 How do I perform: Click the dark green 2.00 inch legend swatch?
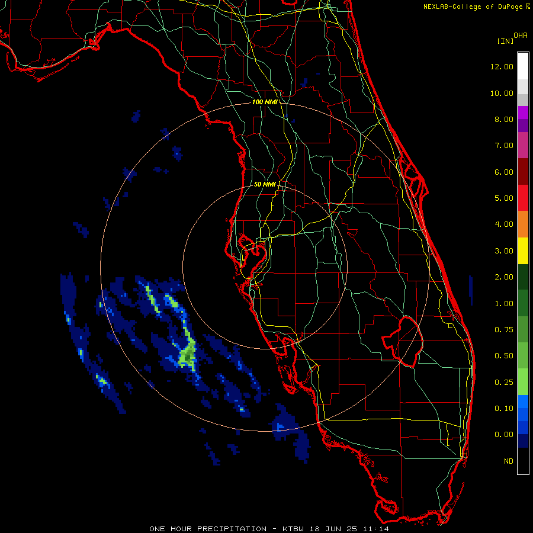(x=523, y=277)
